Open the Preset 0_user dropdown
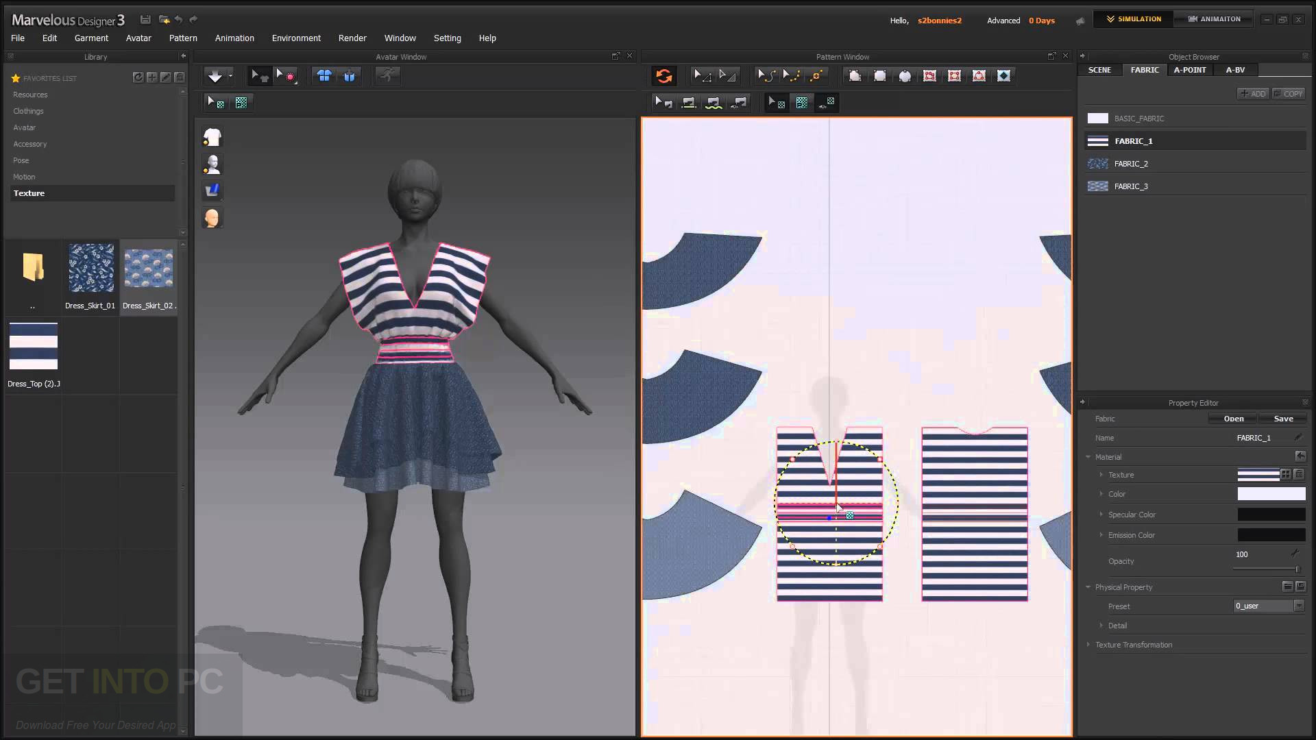1316x740 pixels. (x=1298, y=606)
